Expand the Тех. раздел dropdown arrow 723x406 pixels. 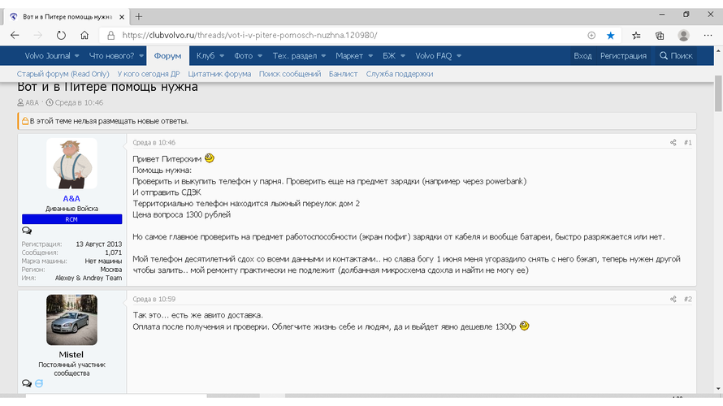click(x=322, y=56)
